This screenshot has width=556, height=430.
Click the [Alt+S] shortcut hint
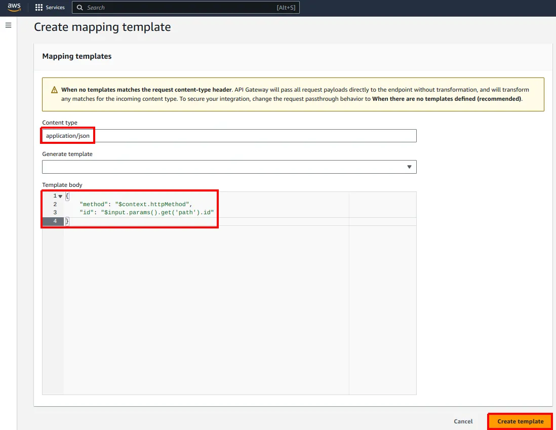coord(286,8)
